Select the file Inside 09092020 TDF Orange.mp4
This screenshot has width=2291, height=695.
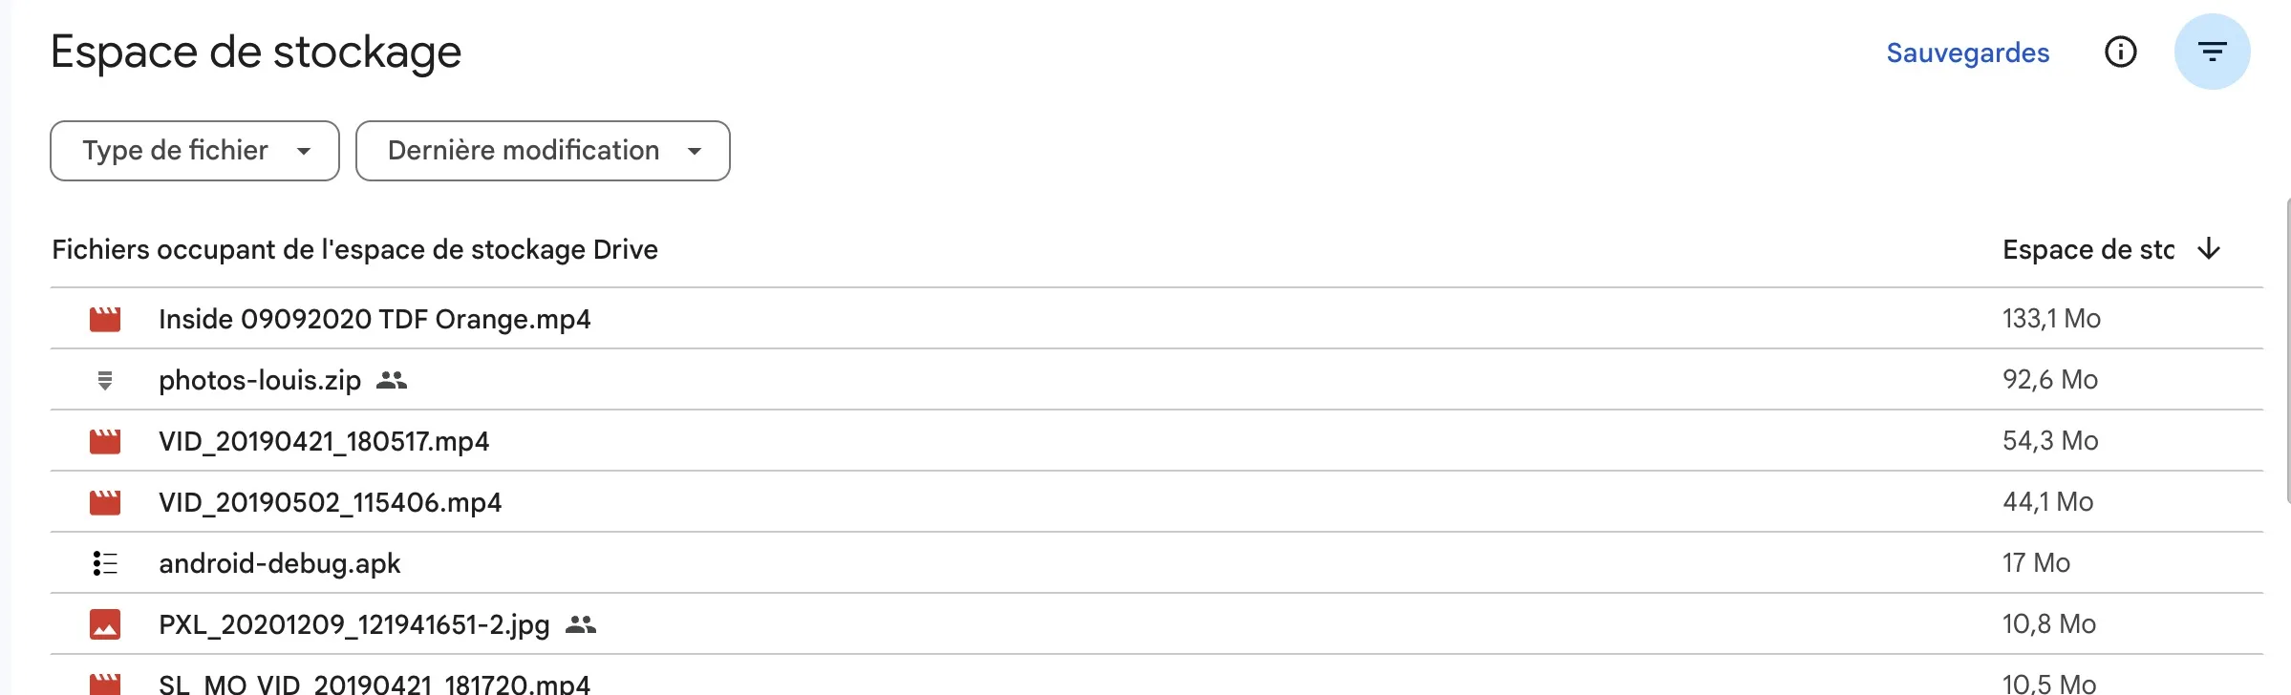click(x=375, y=319)
